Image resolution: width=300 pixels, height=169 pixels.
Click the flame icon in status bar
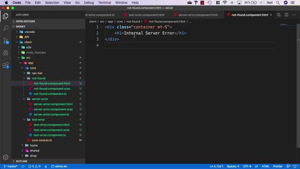tap(46, 167)
